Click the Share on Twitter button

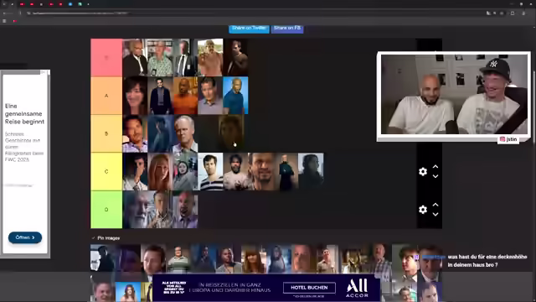249,29
